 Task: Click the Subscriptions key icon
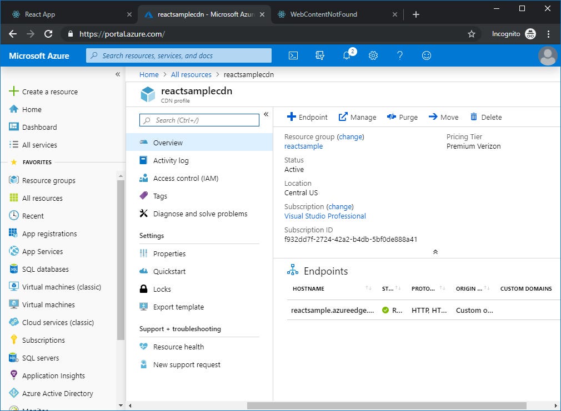pyautogui.click(x=13, y=339)
